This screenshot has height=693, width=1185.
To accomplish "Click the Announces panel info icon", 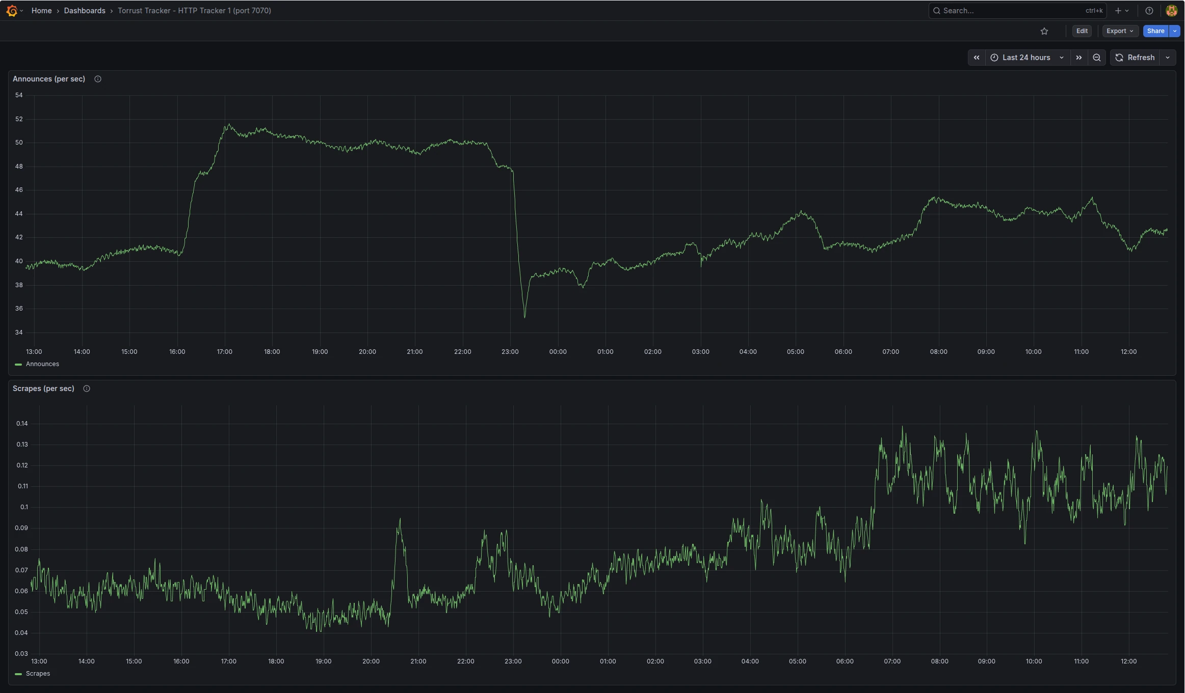I will [x=97, y=79].
